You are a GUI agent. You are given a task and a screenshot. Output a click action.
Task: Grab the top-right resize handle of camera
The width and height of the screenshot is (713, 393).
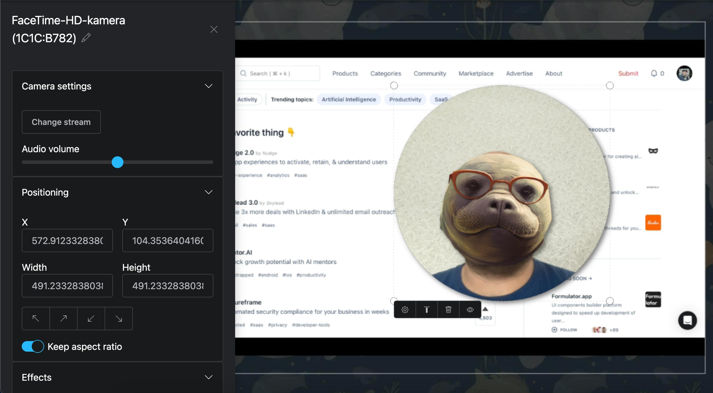point(610,85)
